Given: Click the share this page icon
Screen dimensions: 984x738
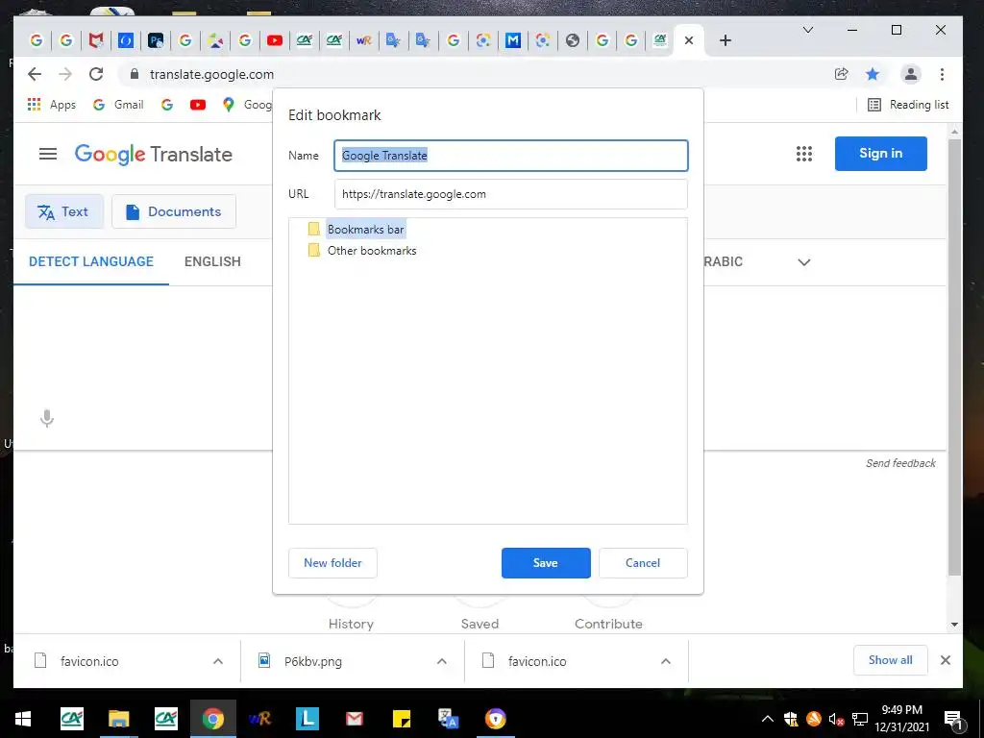Looking at the screenshot, I should 842,74.
